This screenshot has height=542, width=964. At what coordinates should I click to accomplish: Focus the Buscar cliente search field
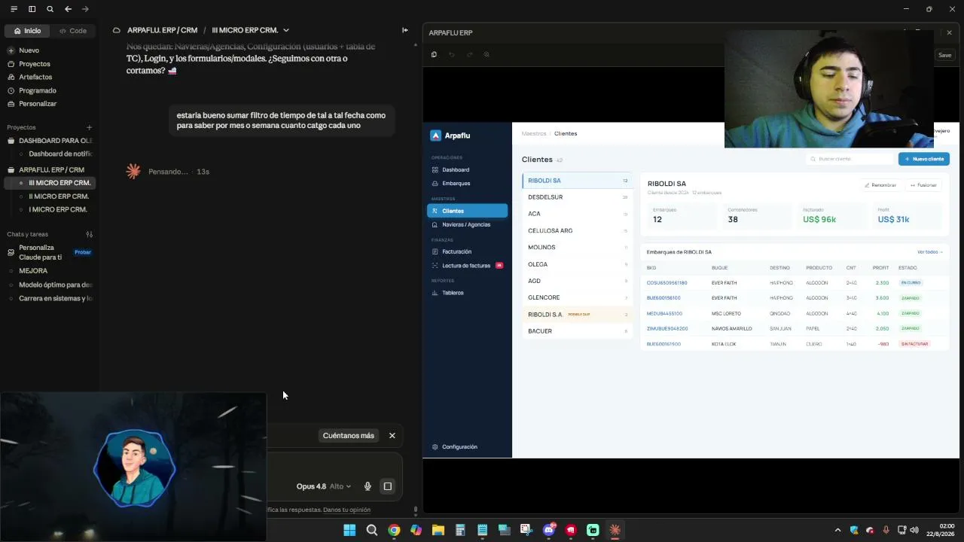coord(849,159)
